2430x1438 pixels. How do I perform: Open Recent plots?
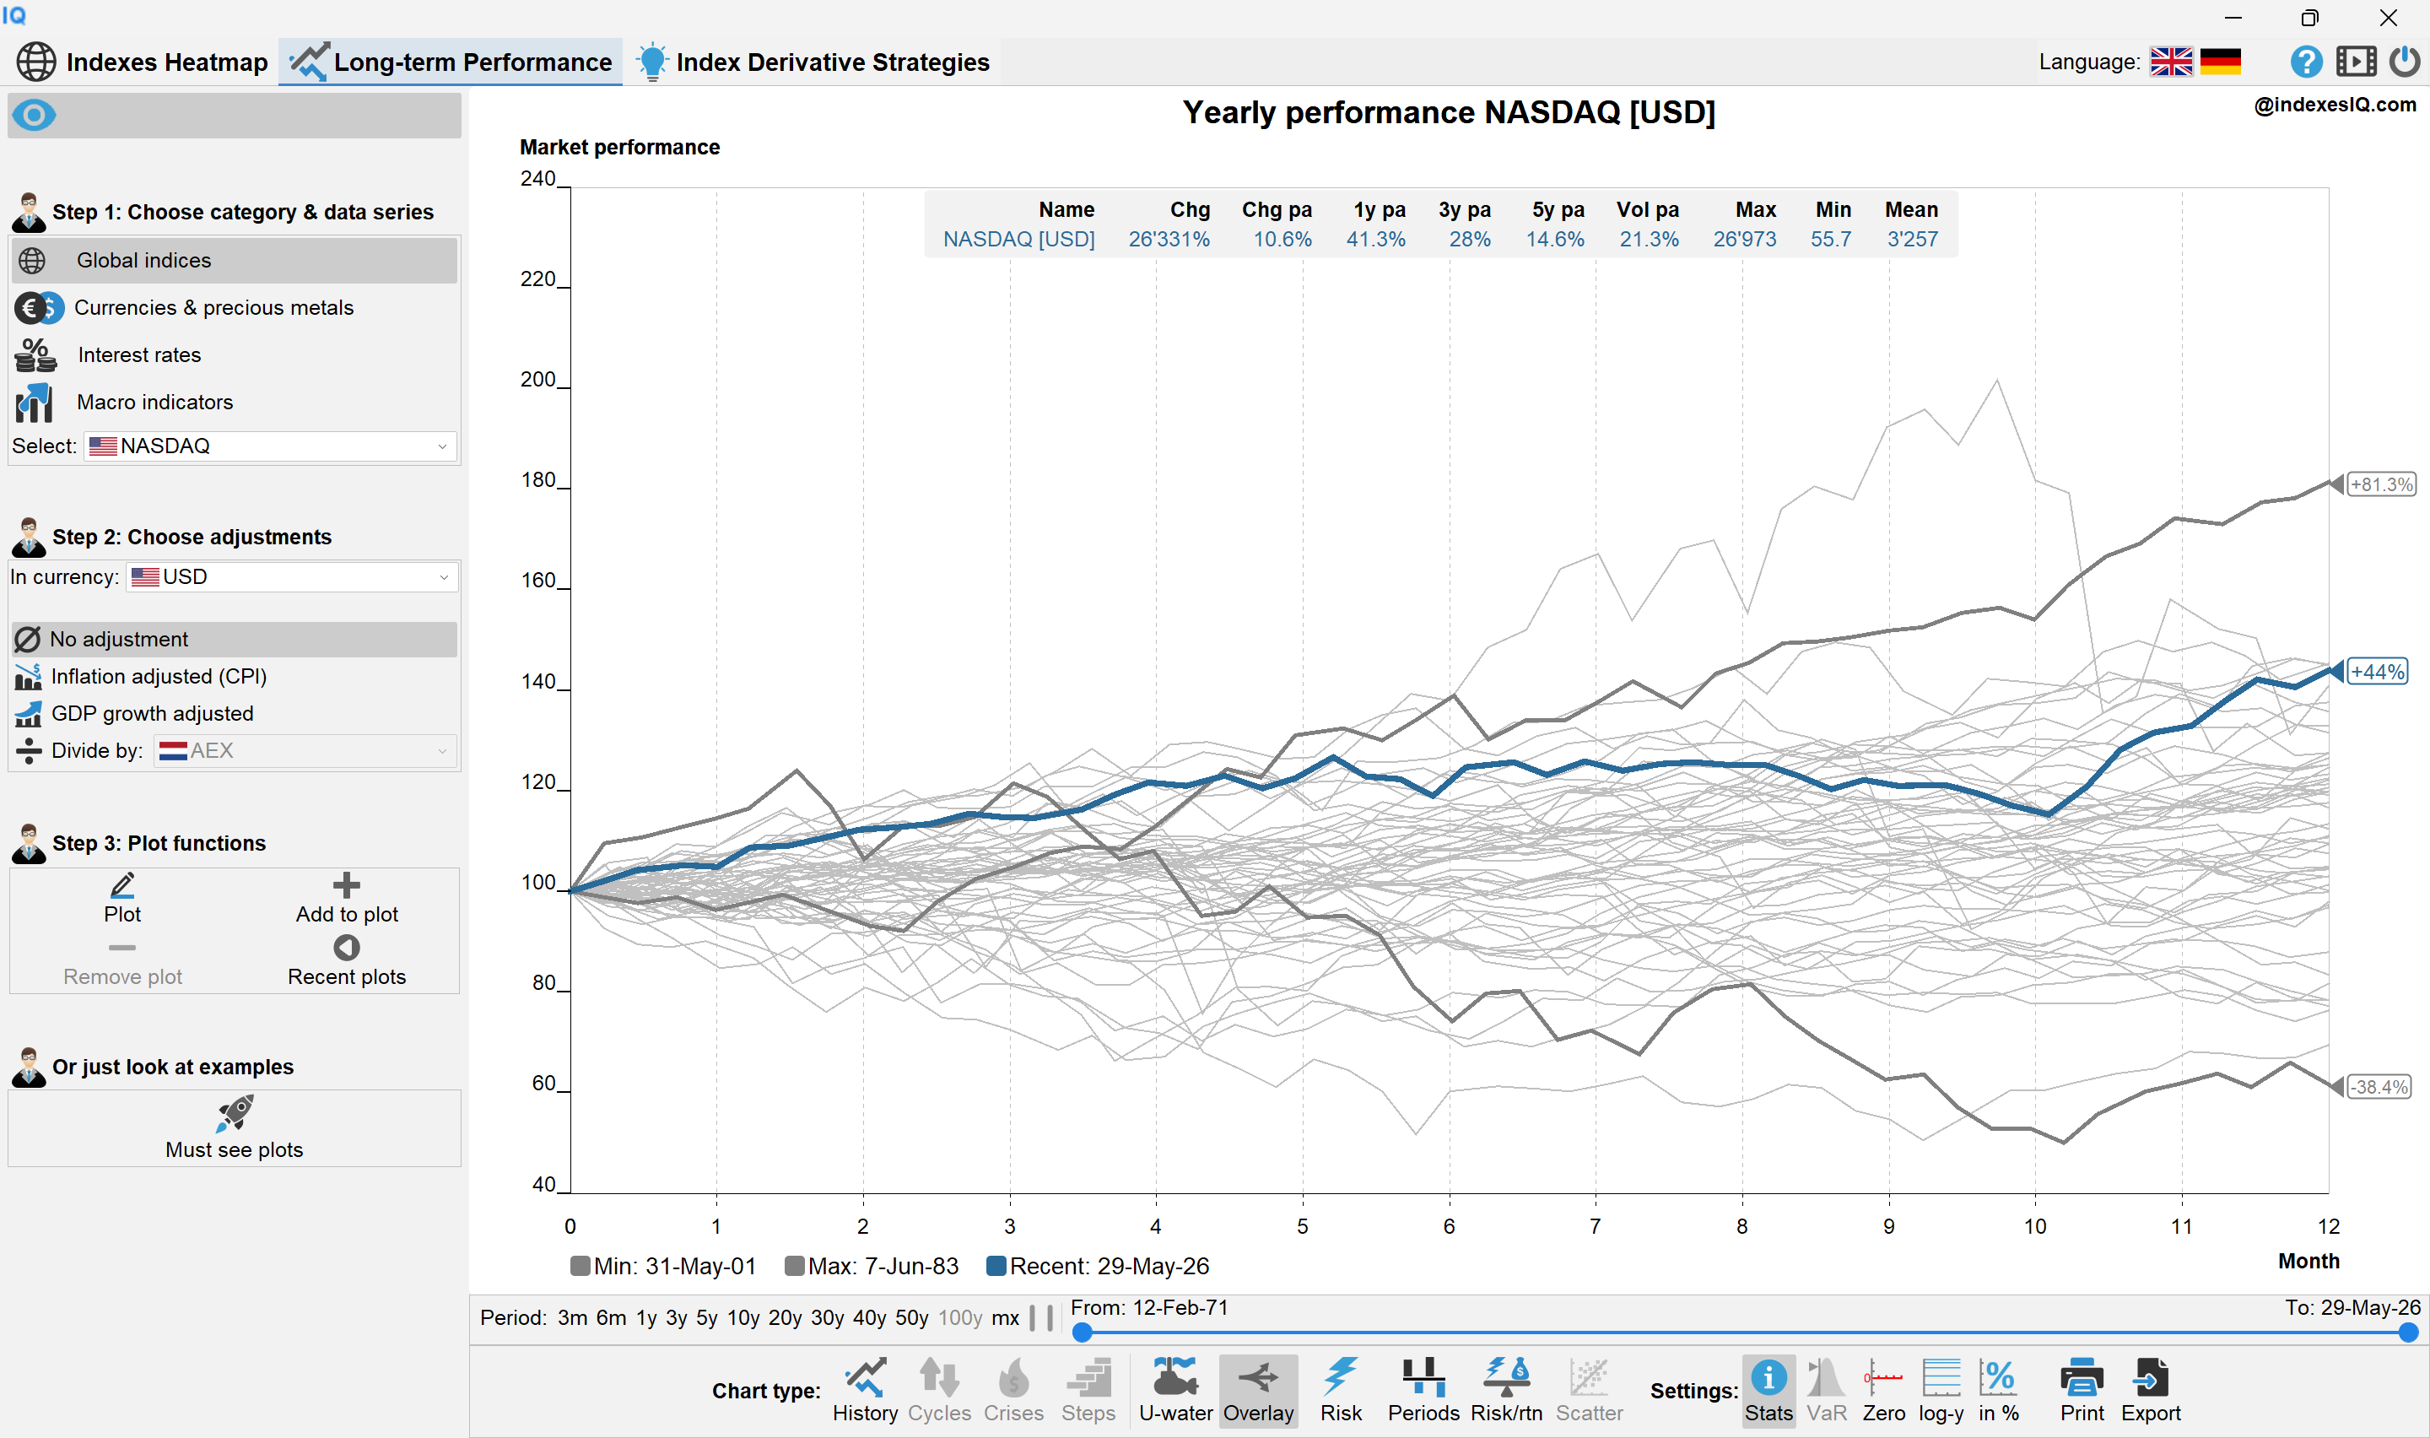tap(347, 961)
